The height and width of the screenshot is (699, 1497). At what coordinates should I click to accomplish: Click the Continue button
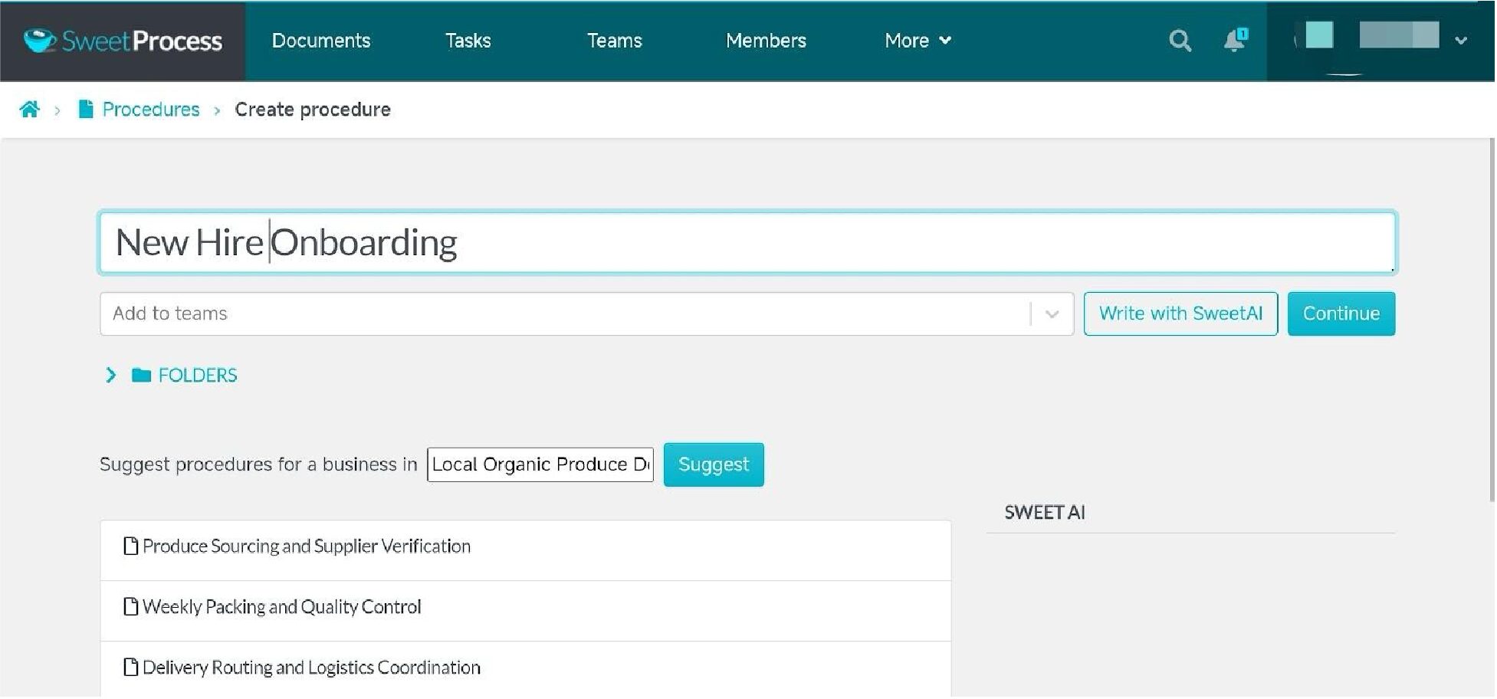(x=1343, y=314)
